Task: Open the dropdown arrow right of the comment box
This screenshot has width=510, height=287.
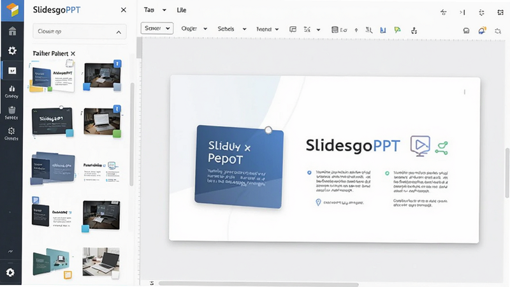Action: tap(318, 30)
